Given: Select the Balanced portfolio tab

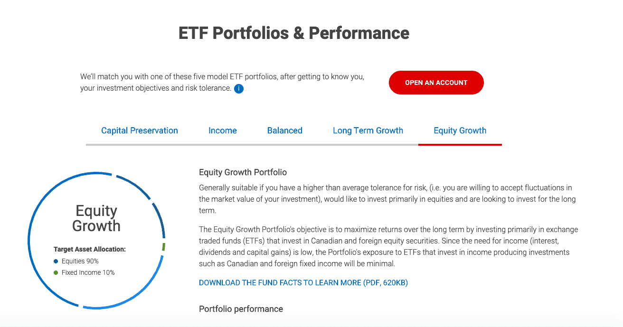Looking at the screenshot, I should [x=285, y=131].
